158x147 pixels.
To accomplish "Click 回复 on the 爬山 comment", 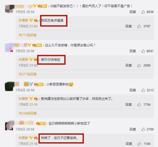I will [133, 51].
